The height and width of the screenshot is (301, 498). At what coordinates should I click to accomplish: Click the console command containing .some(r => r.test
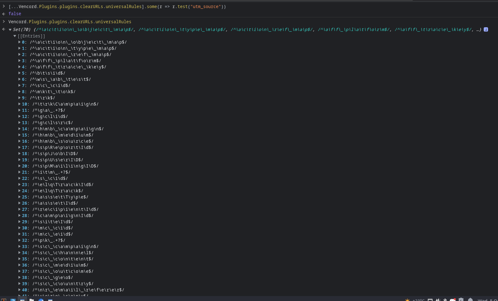(117, 7)
